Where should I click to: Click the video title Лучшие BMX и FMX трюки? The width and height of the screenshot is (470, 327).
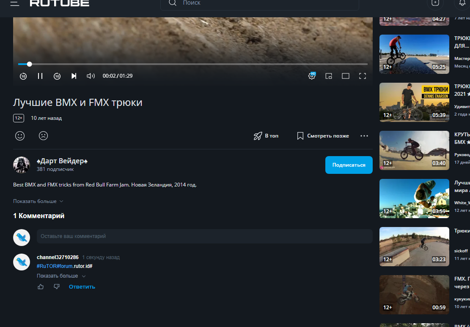(x=78, y=103)
